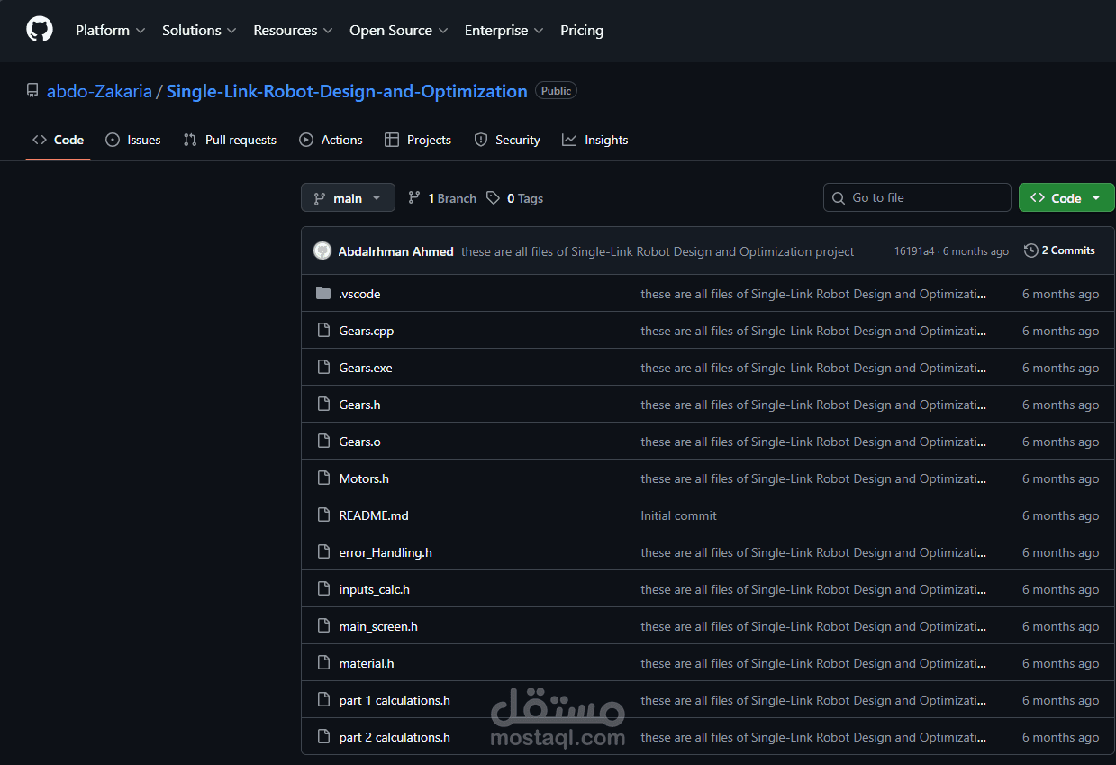The width and height of the screenshot is (1116, 765).
Task: Click the file icon next to Gears.cpp
Action: tap(323, 331)
